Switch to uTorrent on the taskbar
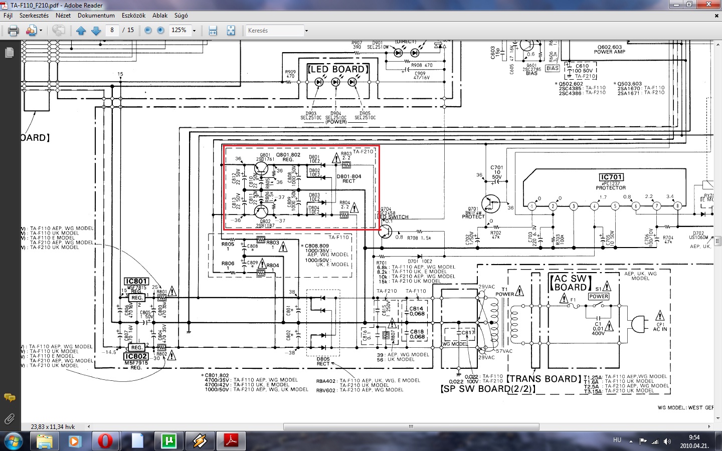The image size is (722, 451). (168, 441)
